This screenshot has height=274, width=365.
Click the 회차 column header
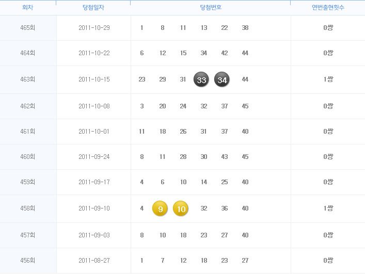coord(28,7)
